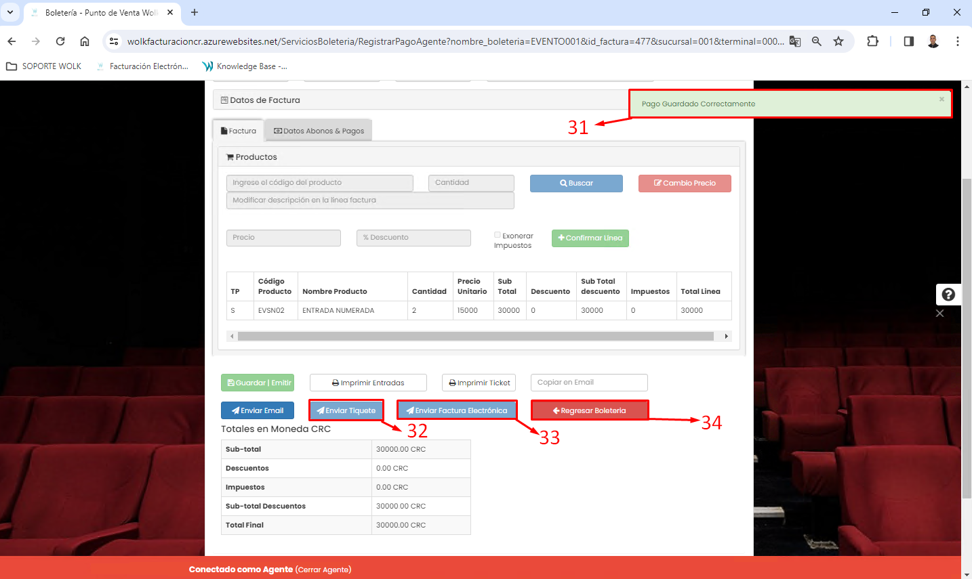Click the Buscar button
The height and width of the screenshot is (579, 972).
(576, 184)
